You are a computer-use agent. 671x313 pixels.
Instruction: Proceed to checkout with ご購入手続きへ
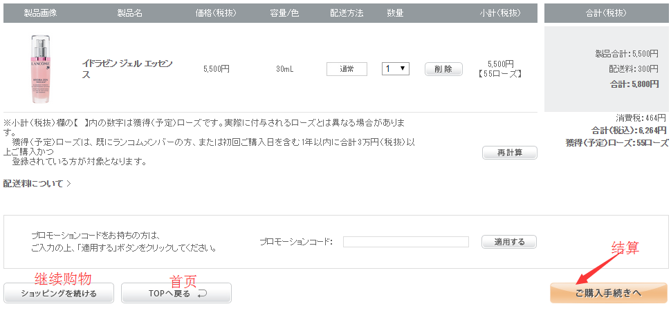point(609,293)
